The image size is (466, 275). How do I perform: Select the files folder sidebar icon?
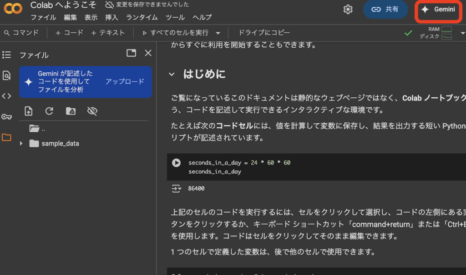6,137
